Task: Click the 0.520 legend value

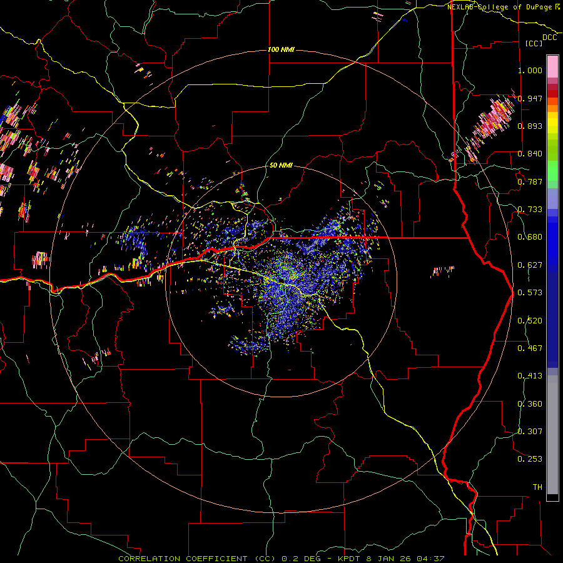Action: (530, 321)
